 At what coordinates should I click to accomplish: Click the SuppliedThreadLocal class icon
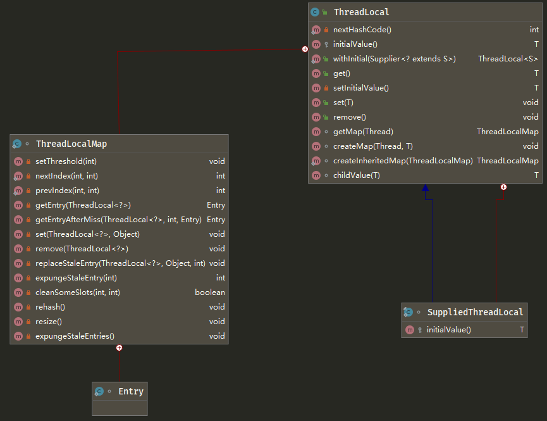(408, 312)
